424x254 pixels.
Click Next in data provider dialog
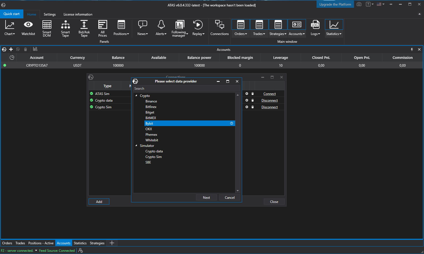pos(206,197)
